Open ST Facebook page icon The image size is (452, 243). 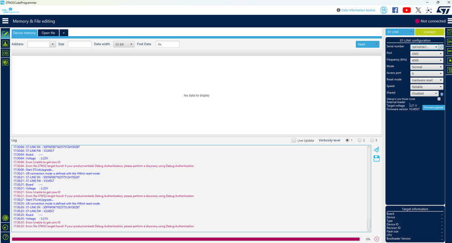click(395, 10)
